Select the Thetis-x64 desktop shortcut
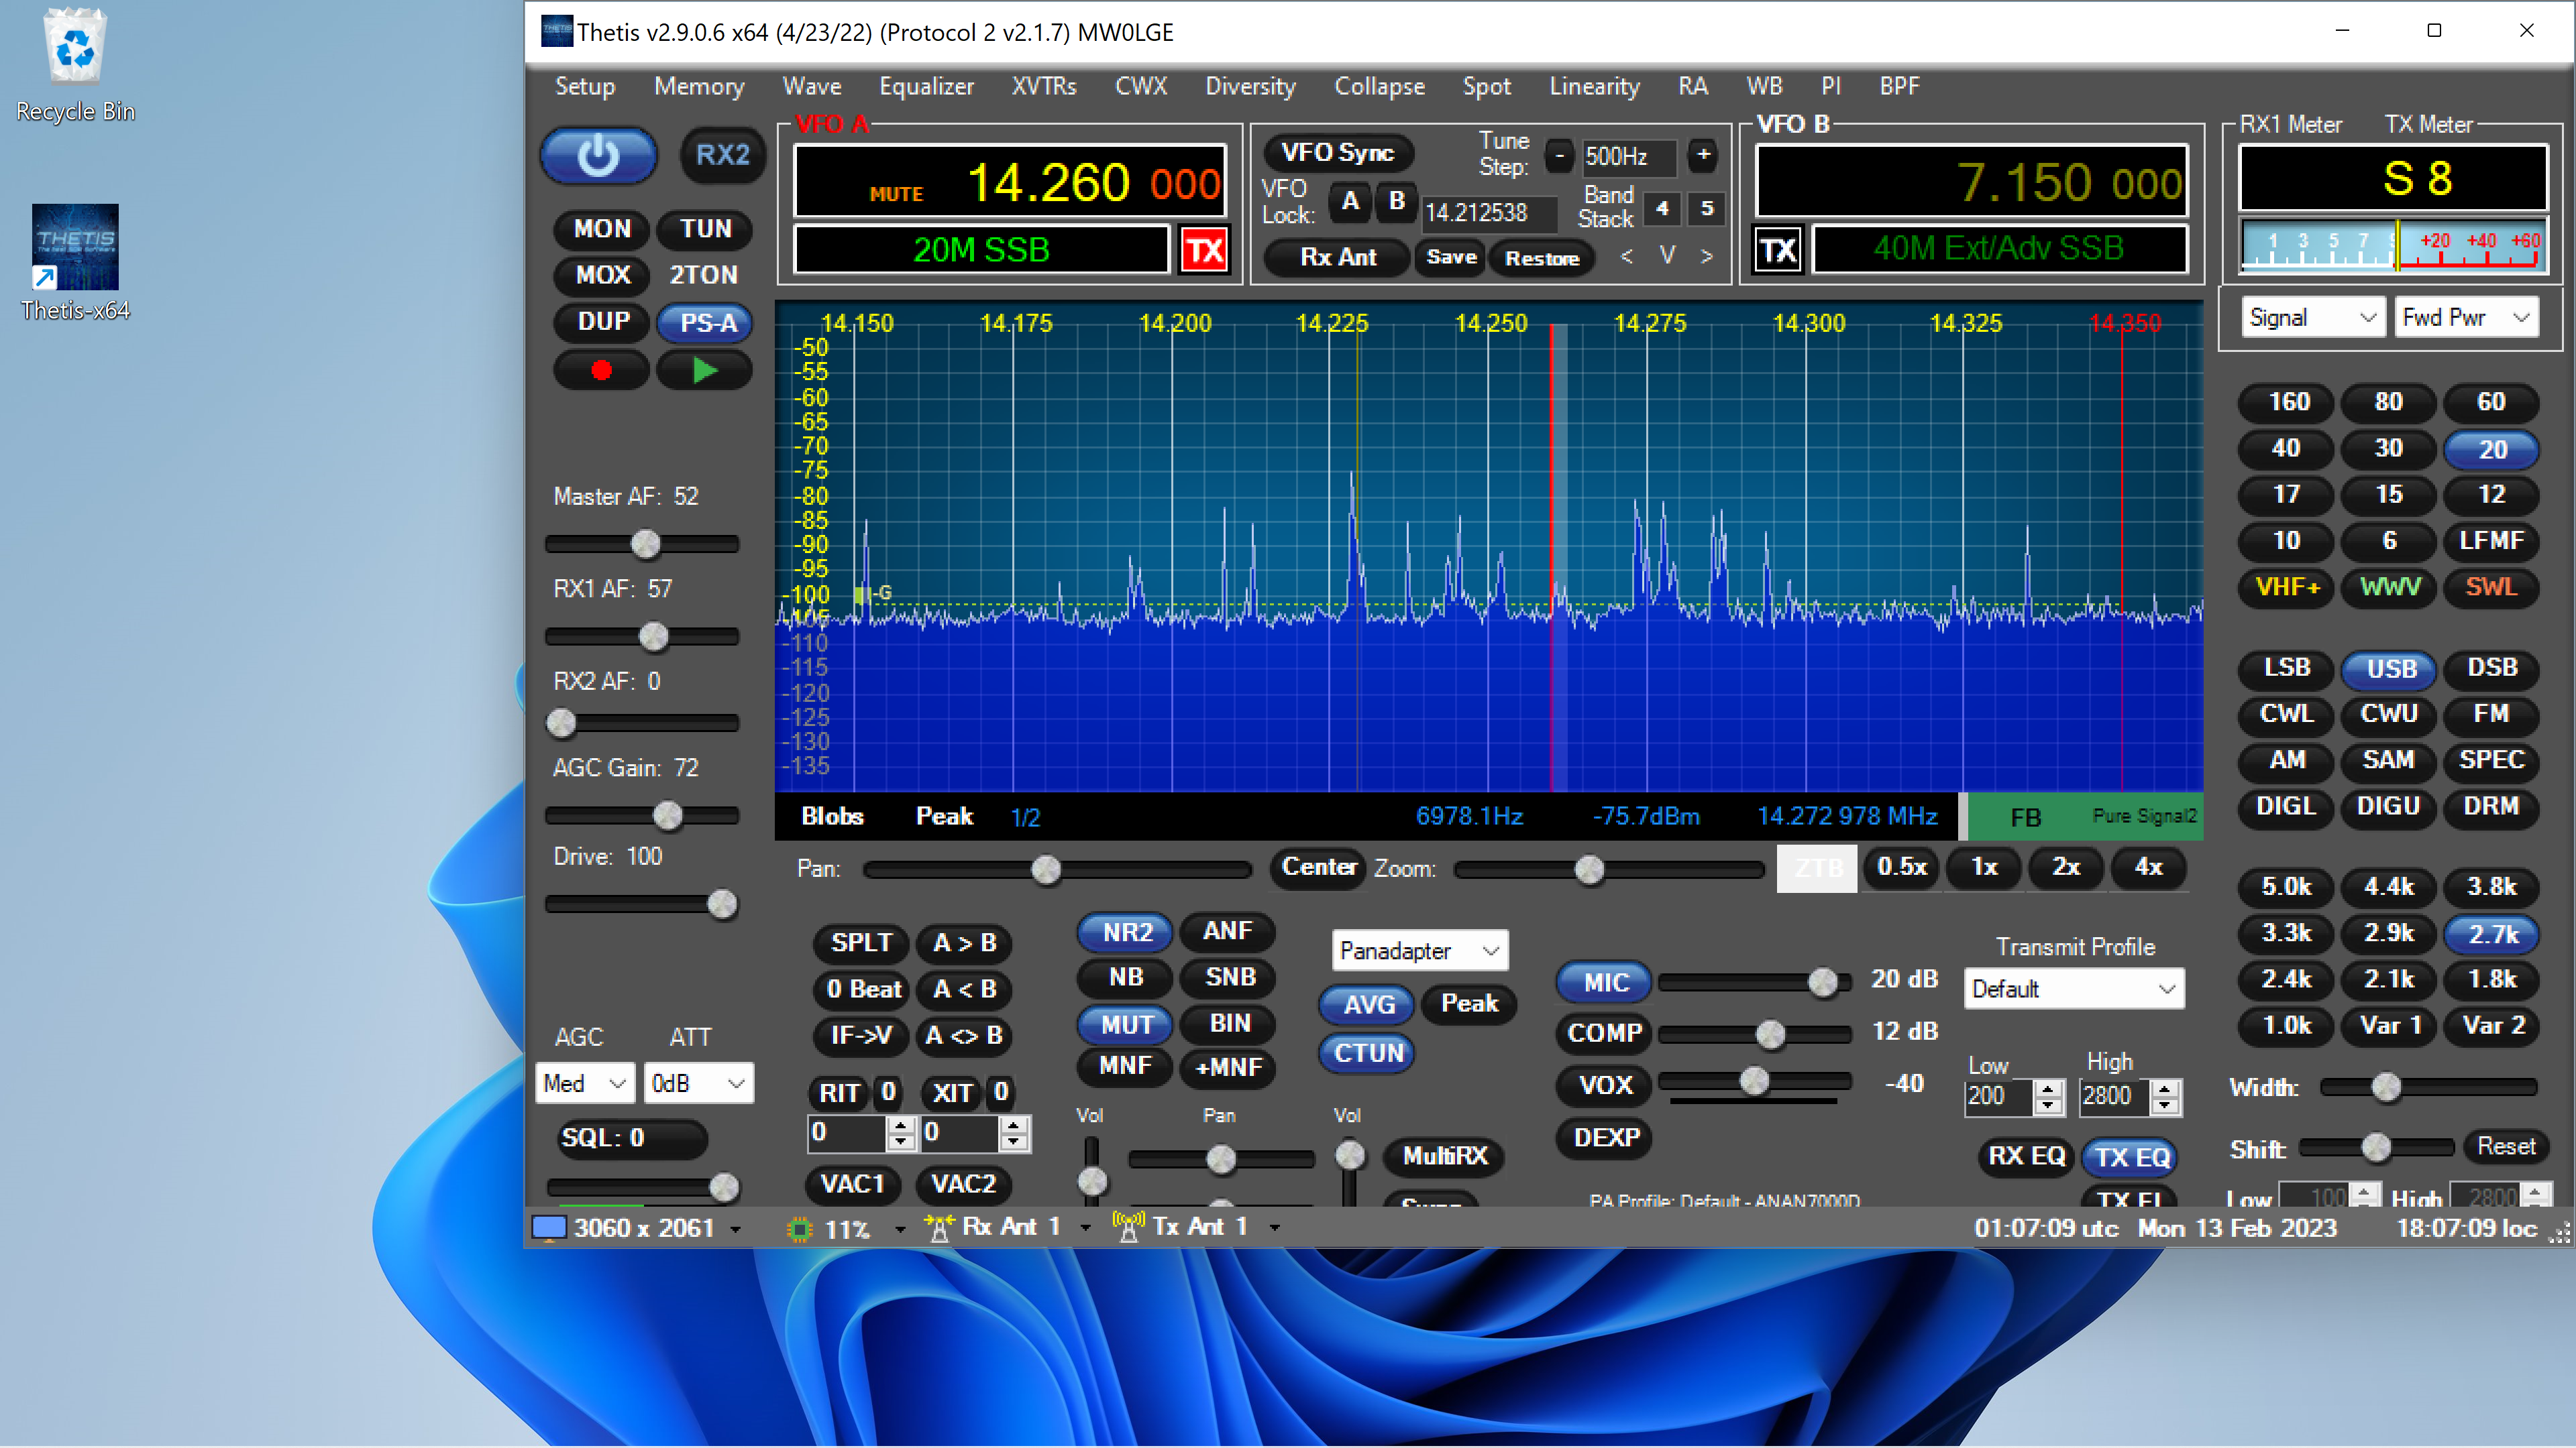 click(75, 263)
